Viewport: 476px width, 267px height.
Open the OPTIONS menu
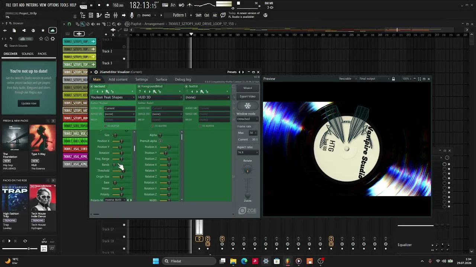[53, 5]
